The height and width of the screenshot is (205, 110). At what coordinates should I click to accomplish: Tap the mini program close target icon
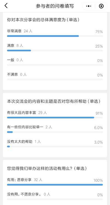coord(101,6)
